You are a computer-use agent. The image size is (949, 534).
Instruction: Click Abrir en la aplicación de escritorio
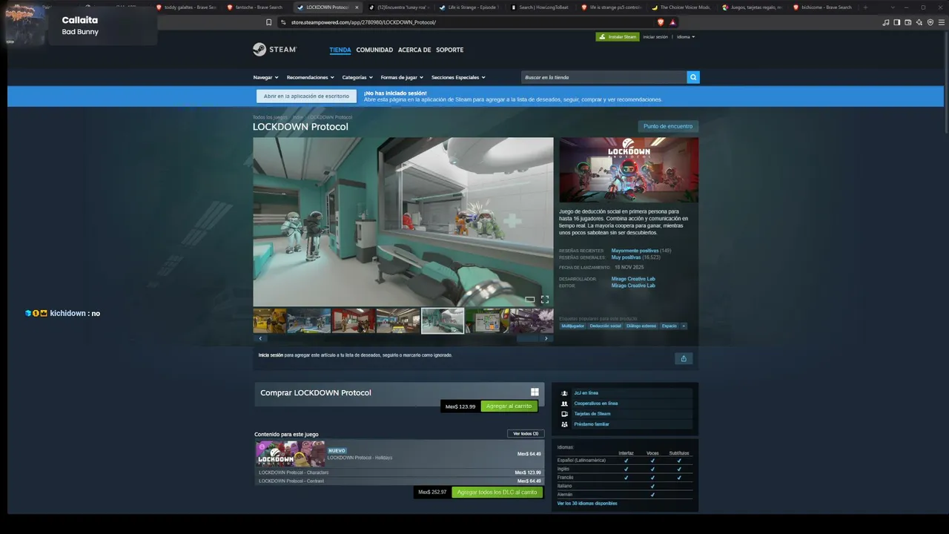pos(306,96)
